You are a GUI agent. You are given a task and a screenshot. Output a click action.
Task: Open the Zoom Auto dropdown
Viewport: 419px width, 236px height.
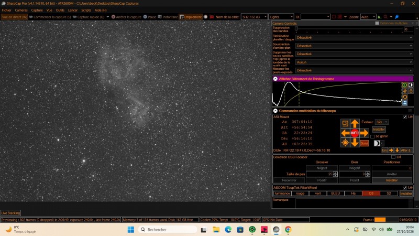(368, 17)
